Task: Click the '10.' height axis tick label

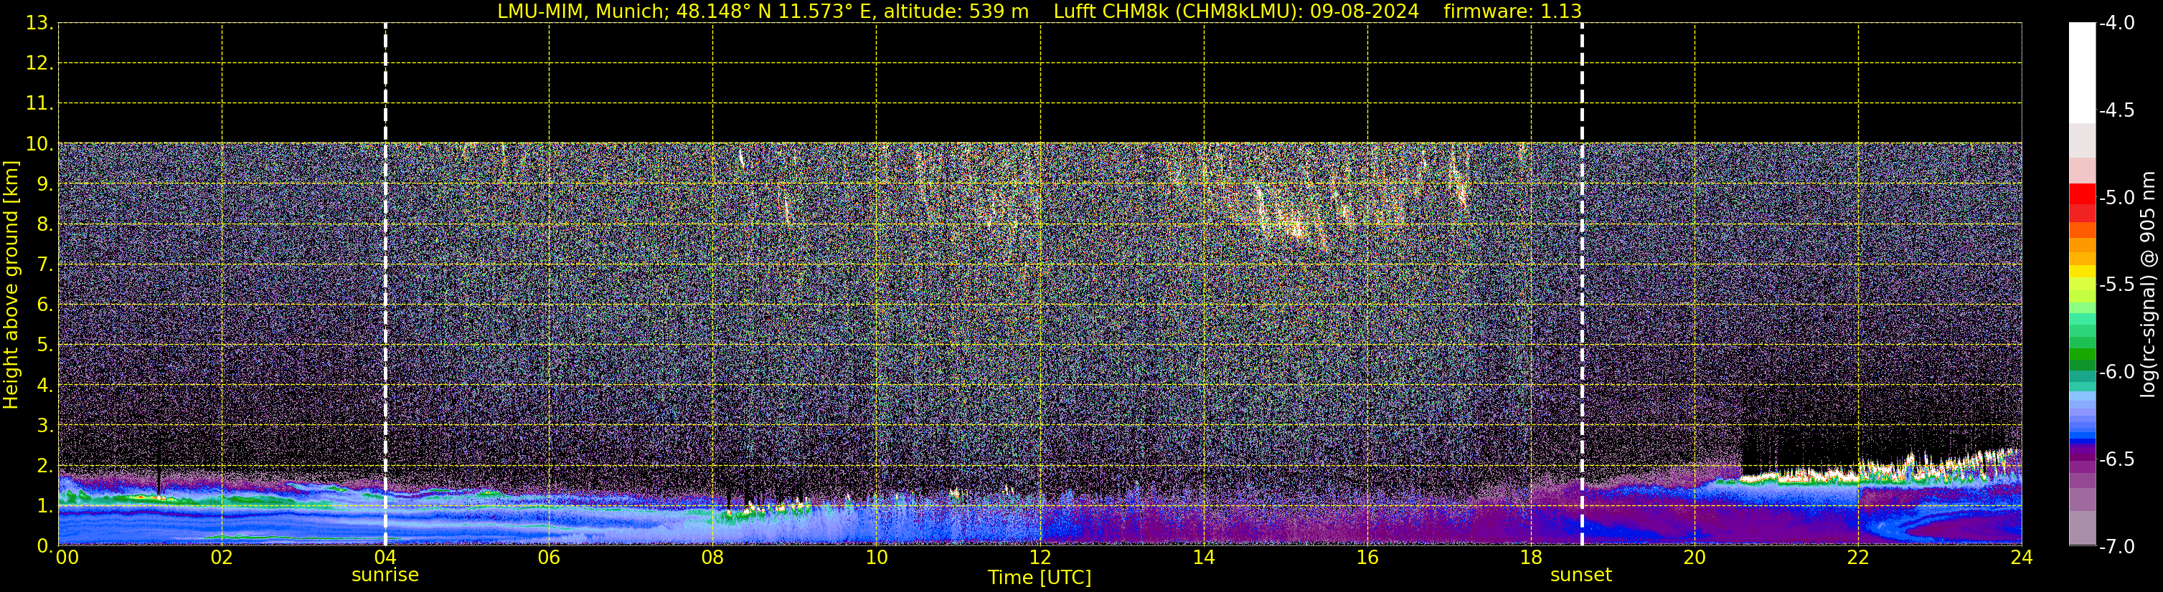Action: point(39,144)
